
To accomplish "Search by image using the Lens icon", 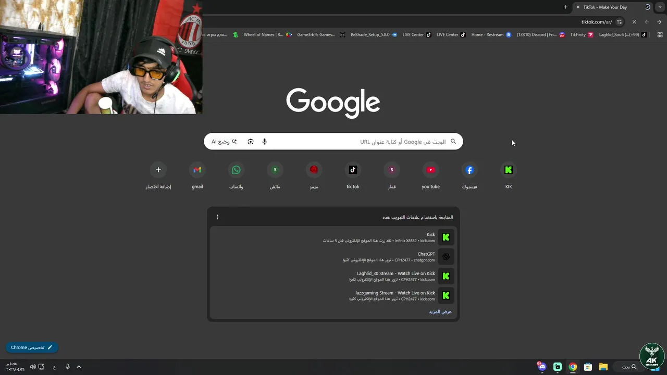I will [251, 142].
